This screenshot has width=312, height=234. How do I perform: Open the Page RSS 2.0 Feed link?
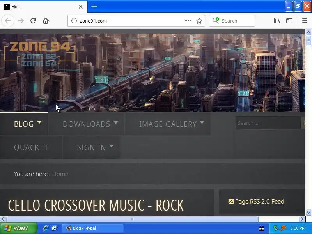pyautogui.click(x=259, y=202)
